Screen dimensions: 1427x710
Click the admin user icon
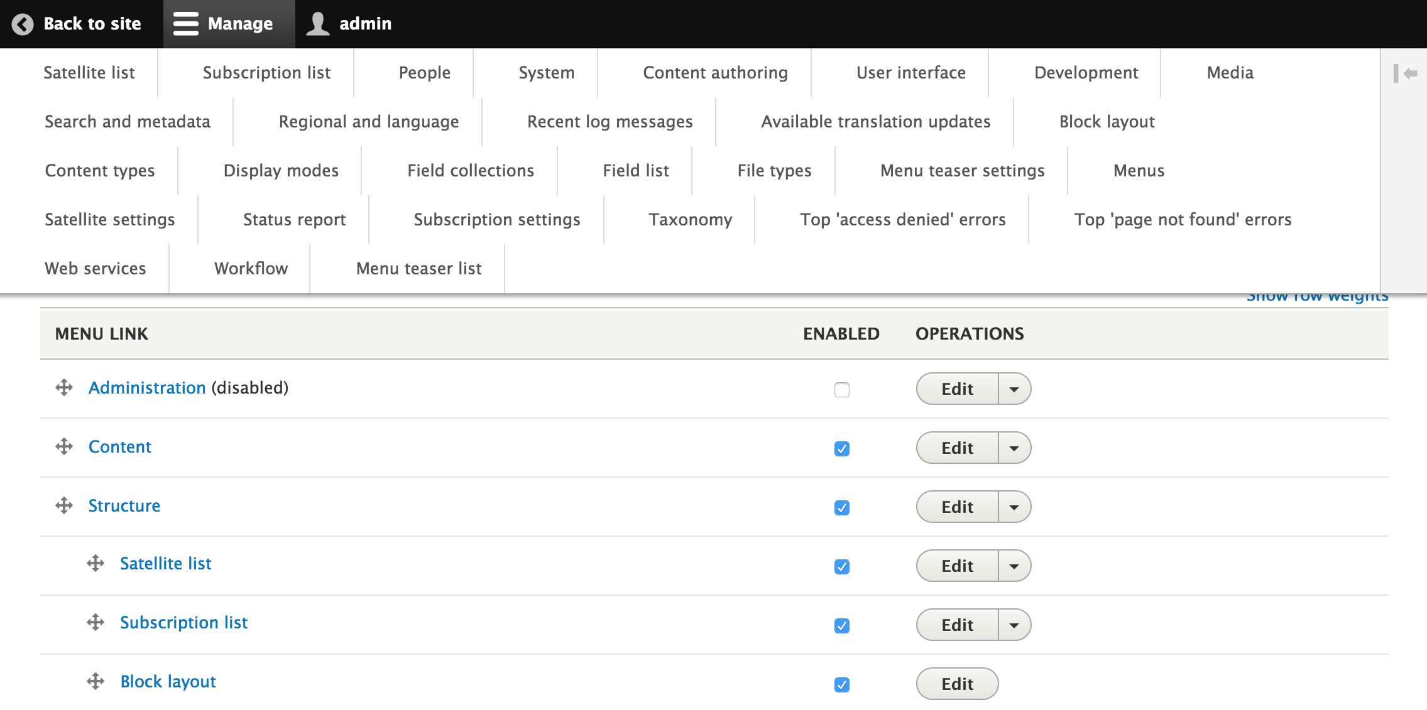[318, 24]
